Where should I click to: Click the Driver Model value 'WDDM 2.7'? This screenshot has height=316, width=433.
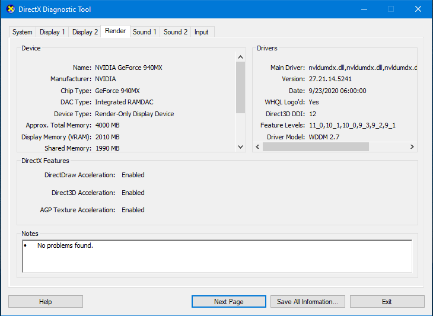(324, 137)
